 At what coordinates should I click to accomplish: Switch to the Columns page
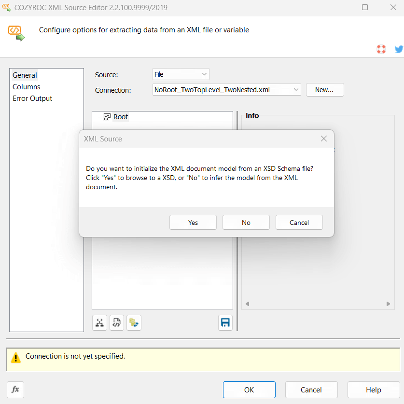click(26, 87)
